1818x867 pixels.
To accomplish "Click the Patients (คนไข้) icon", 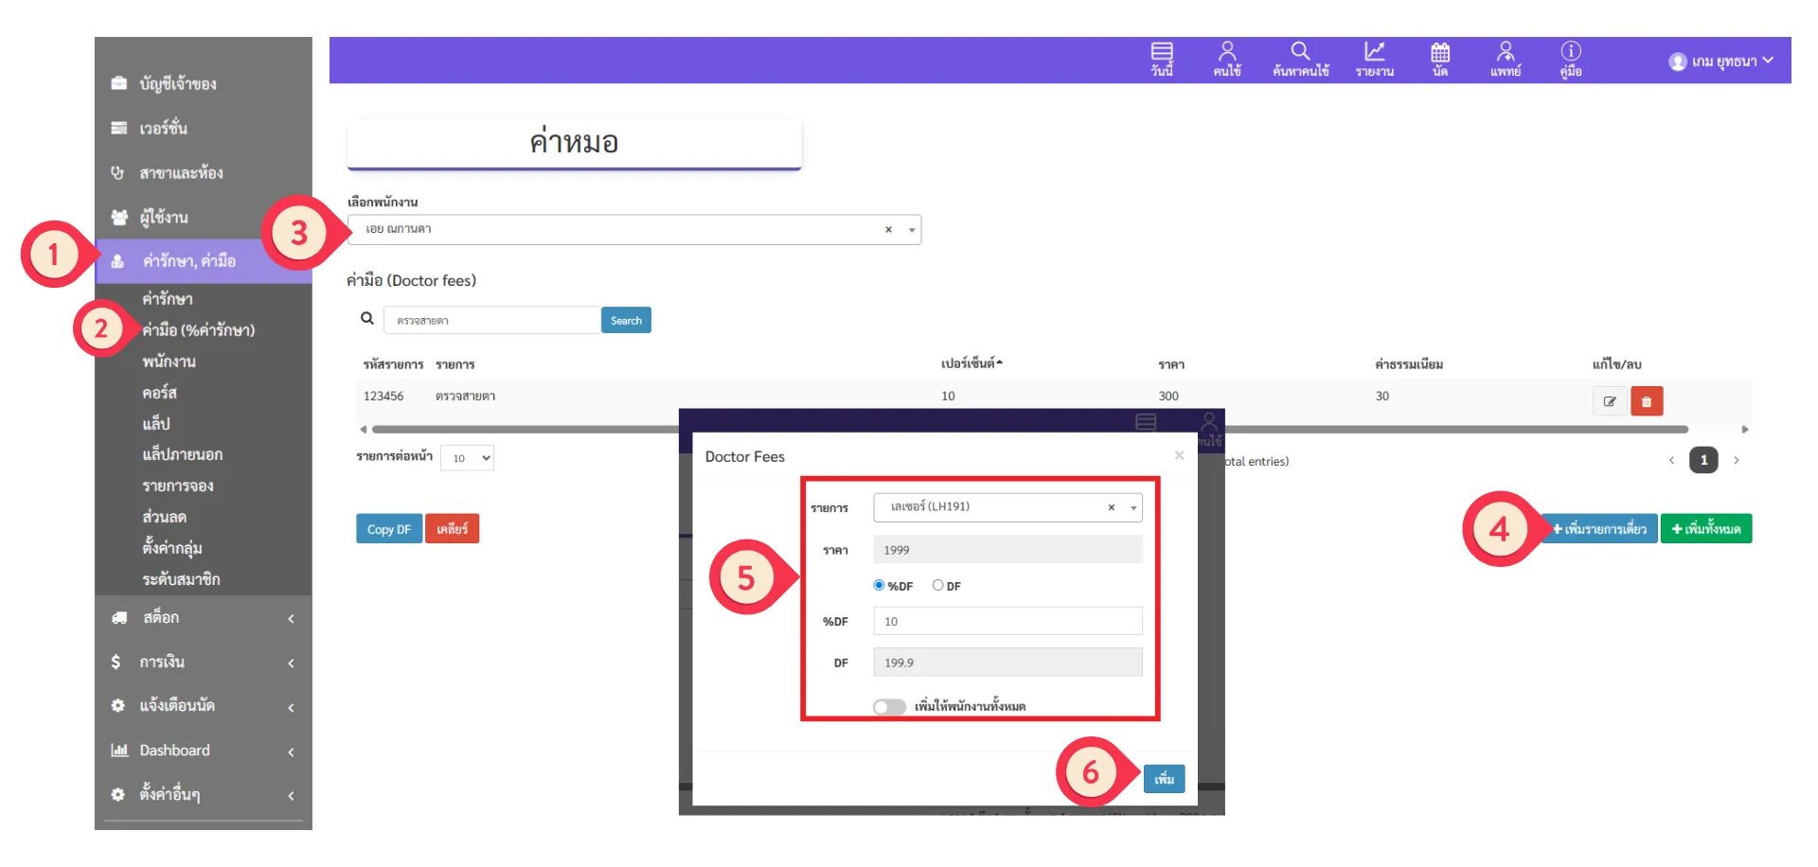I will (1227, 59).
